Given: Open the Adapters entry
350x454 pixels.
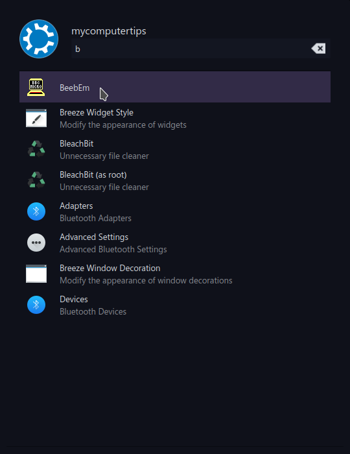Looking at the screenshot, I should pos(175,211).
